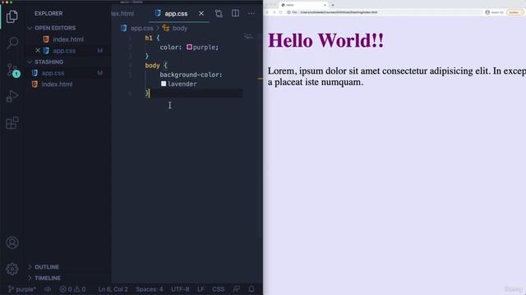Image resolution: width=526 pixels, height=295 pixels.
Task: Split the editor right
Action: (x=236, y=13)
